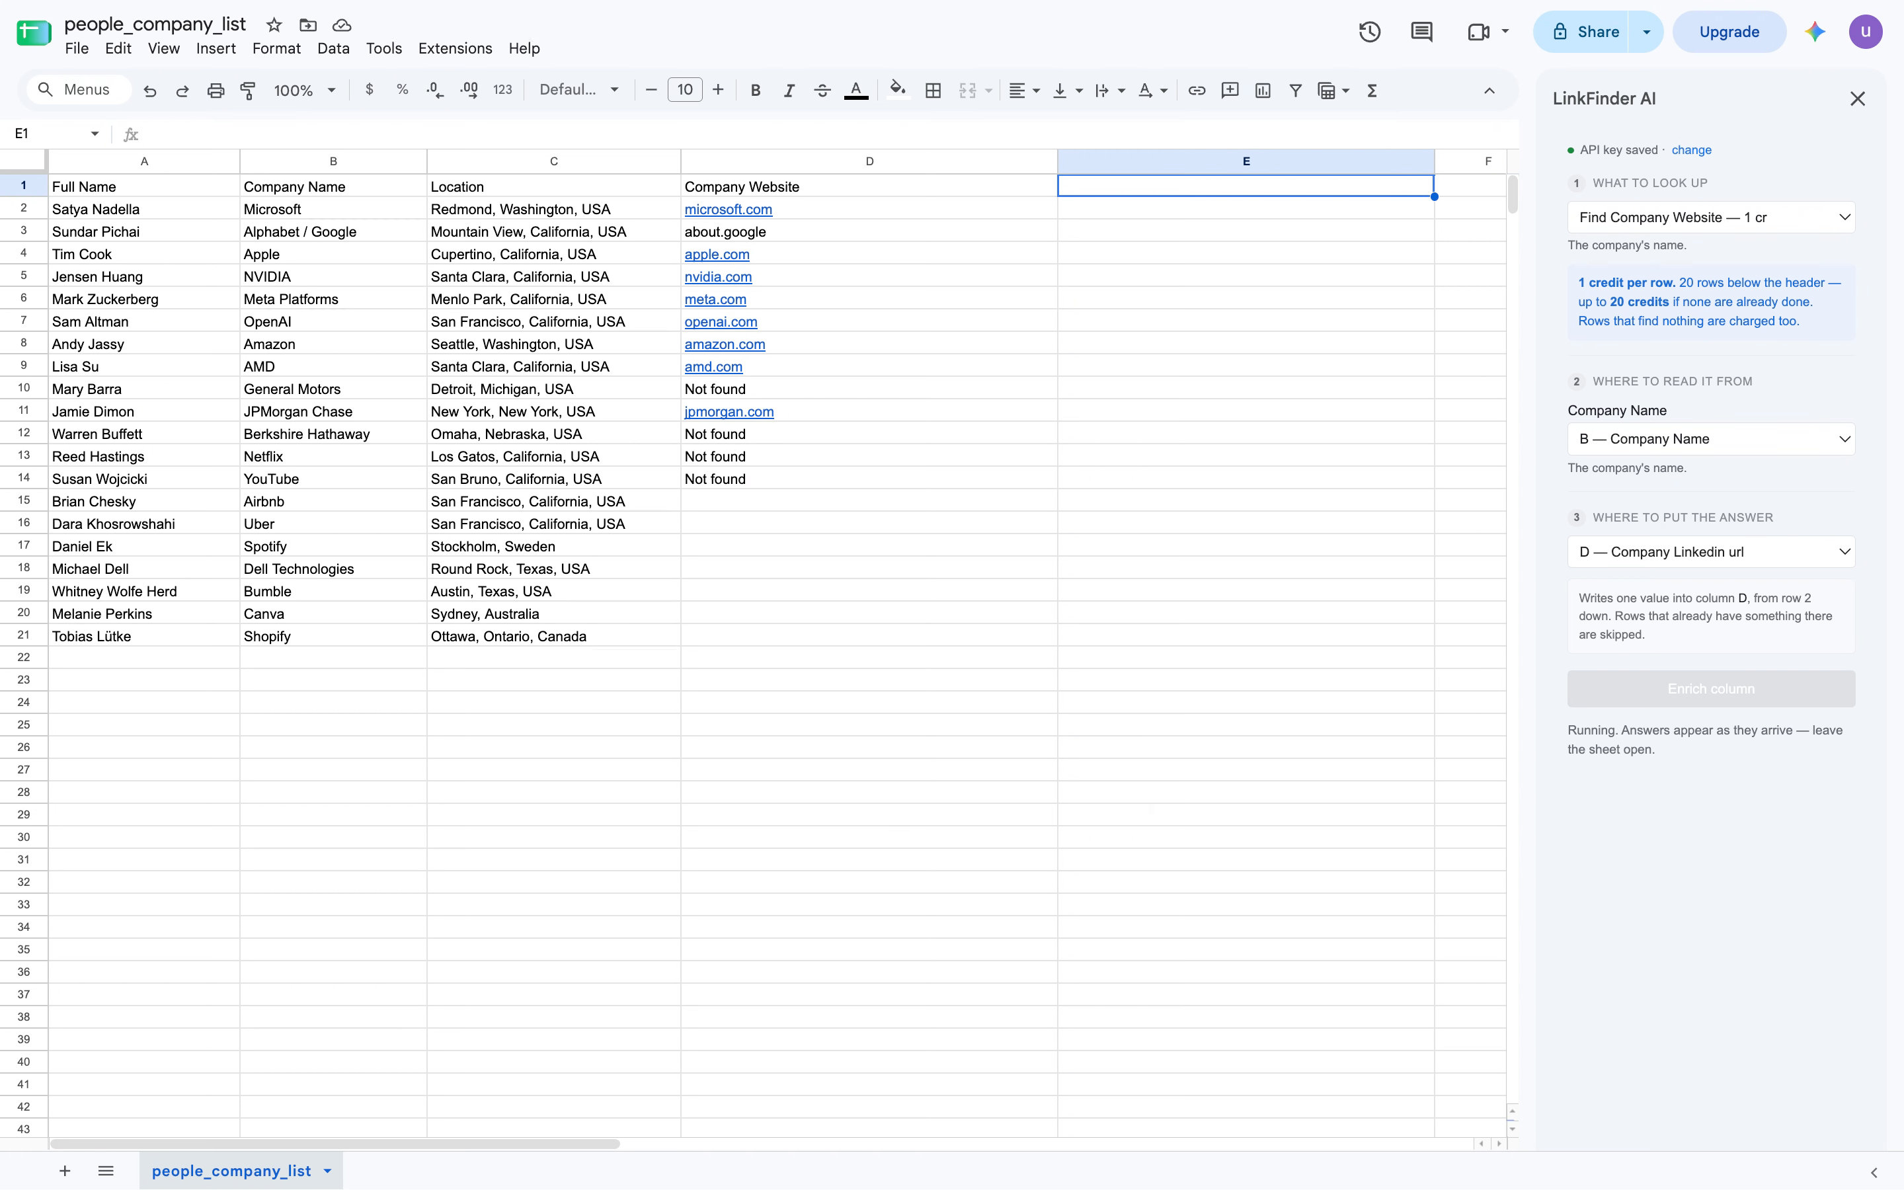1904x1190 pixels.
Task: Insert a chart
Action: [x=1263, y=91]
